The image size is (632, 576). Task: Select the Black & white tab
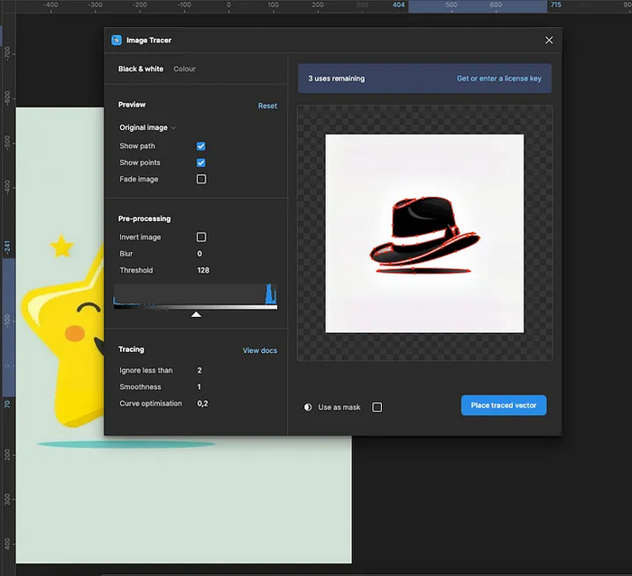click(x=141, y=69)
